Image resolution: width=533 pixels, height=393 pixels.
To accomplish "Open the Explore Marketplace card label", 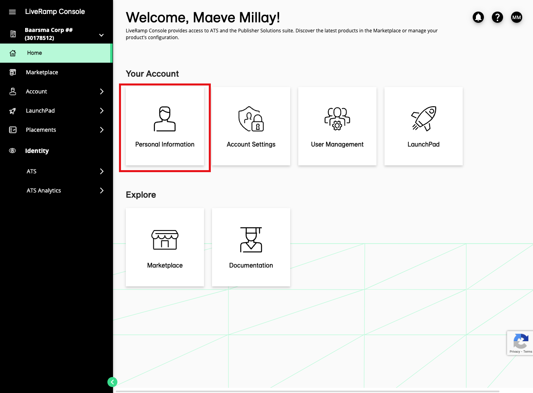I will pos(165,266).
